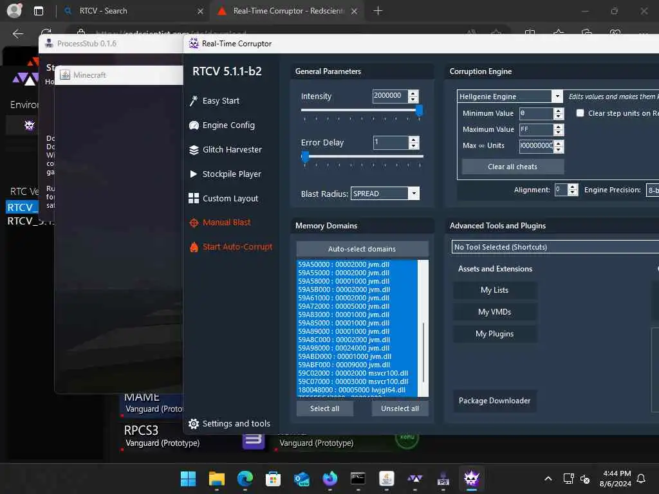
Task: Open the Package Downloader
Action: click(x=495, y=401)
